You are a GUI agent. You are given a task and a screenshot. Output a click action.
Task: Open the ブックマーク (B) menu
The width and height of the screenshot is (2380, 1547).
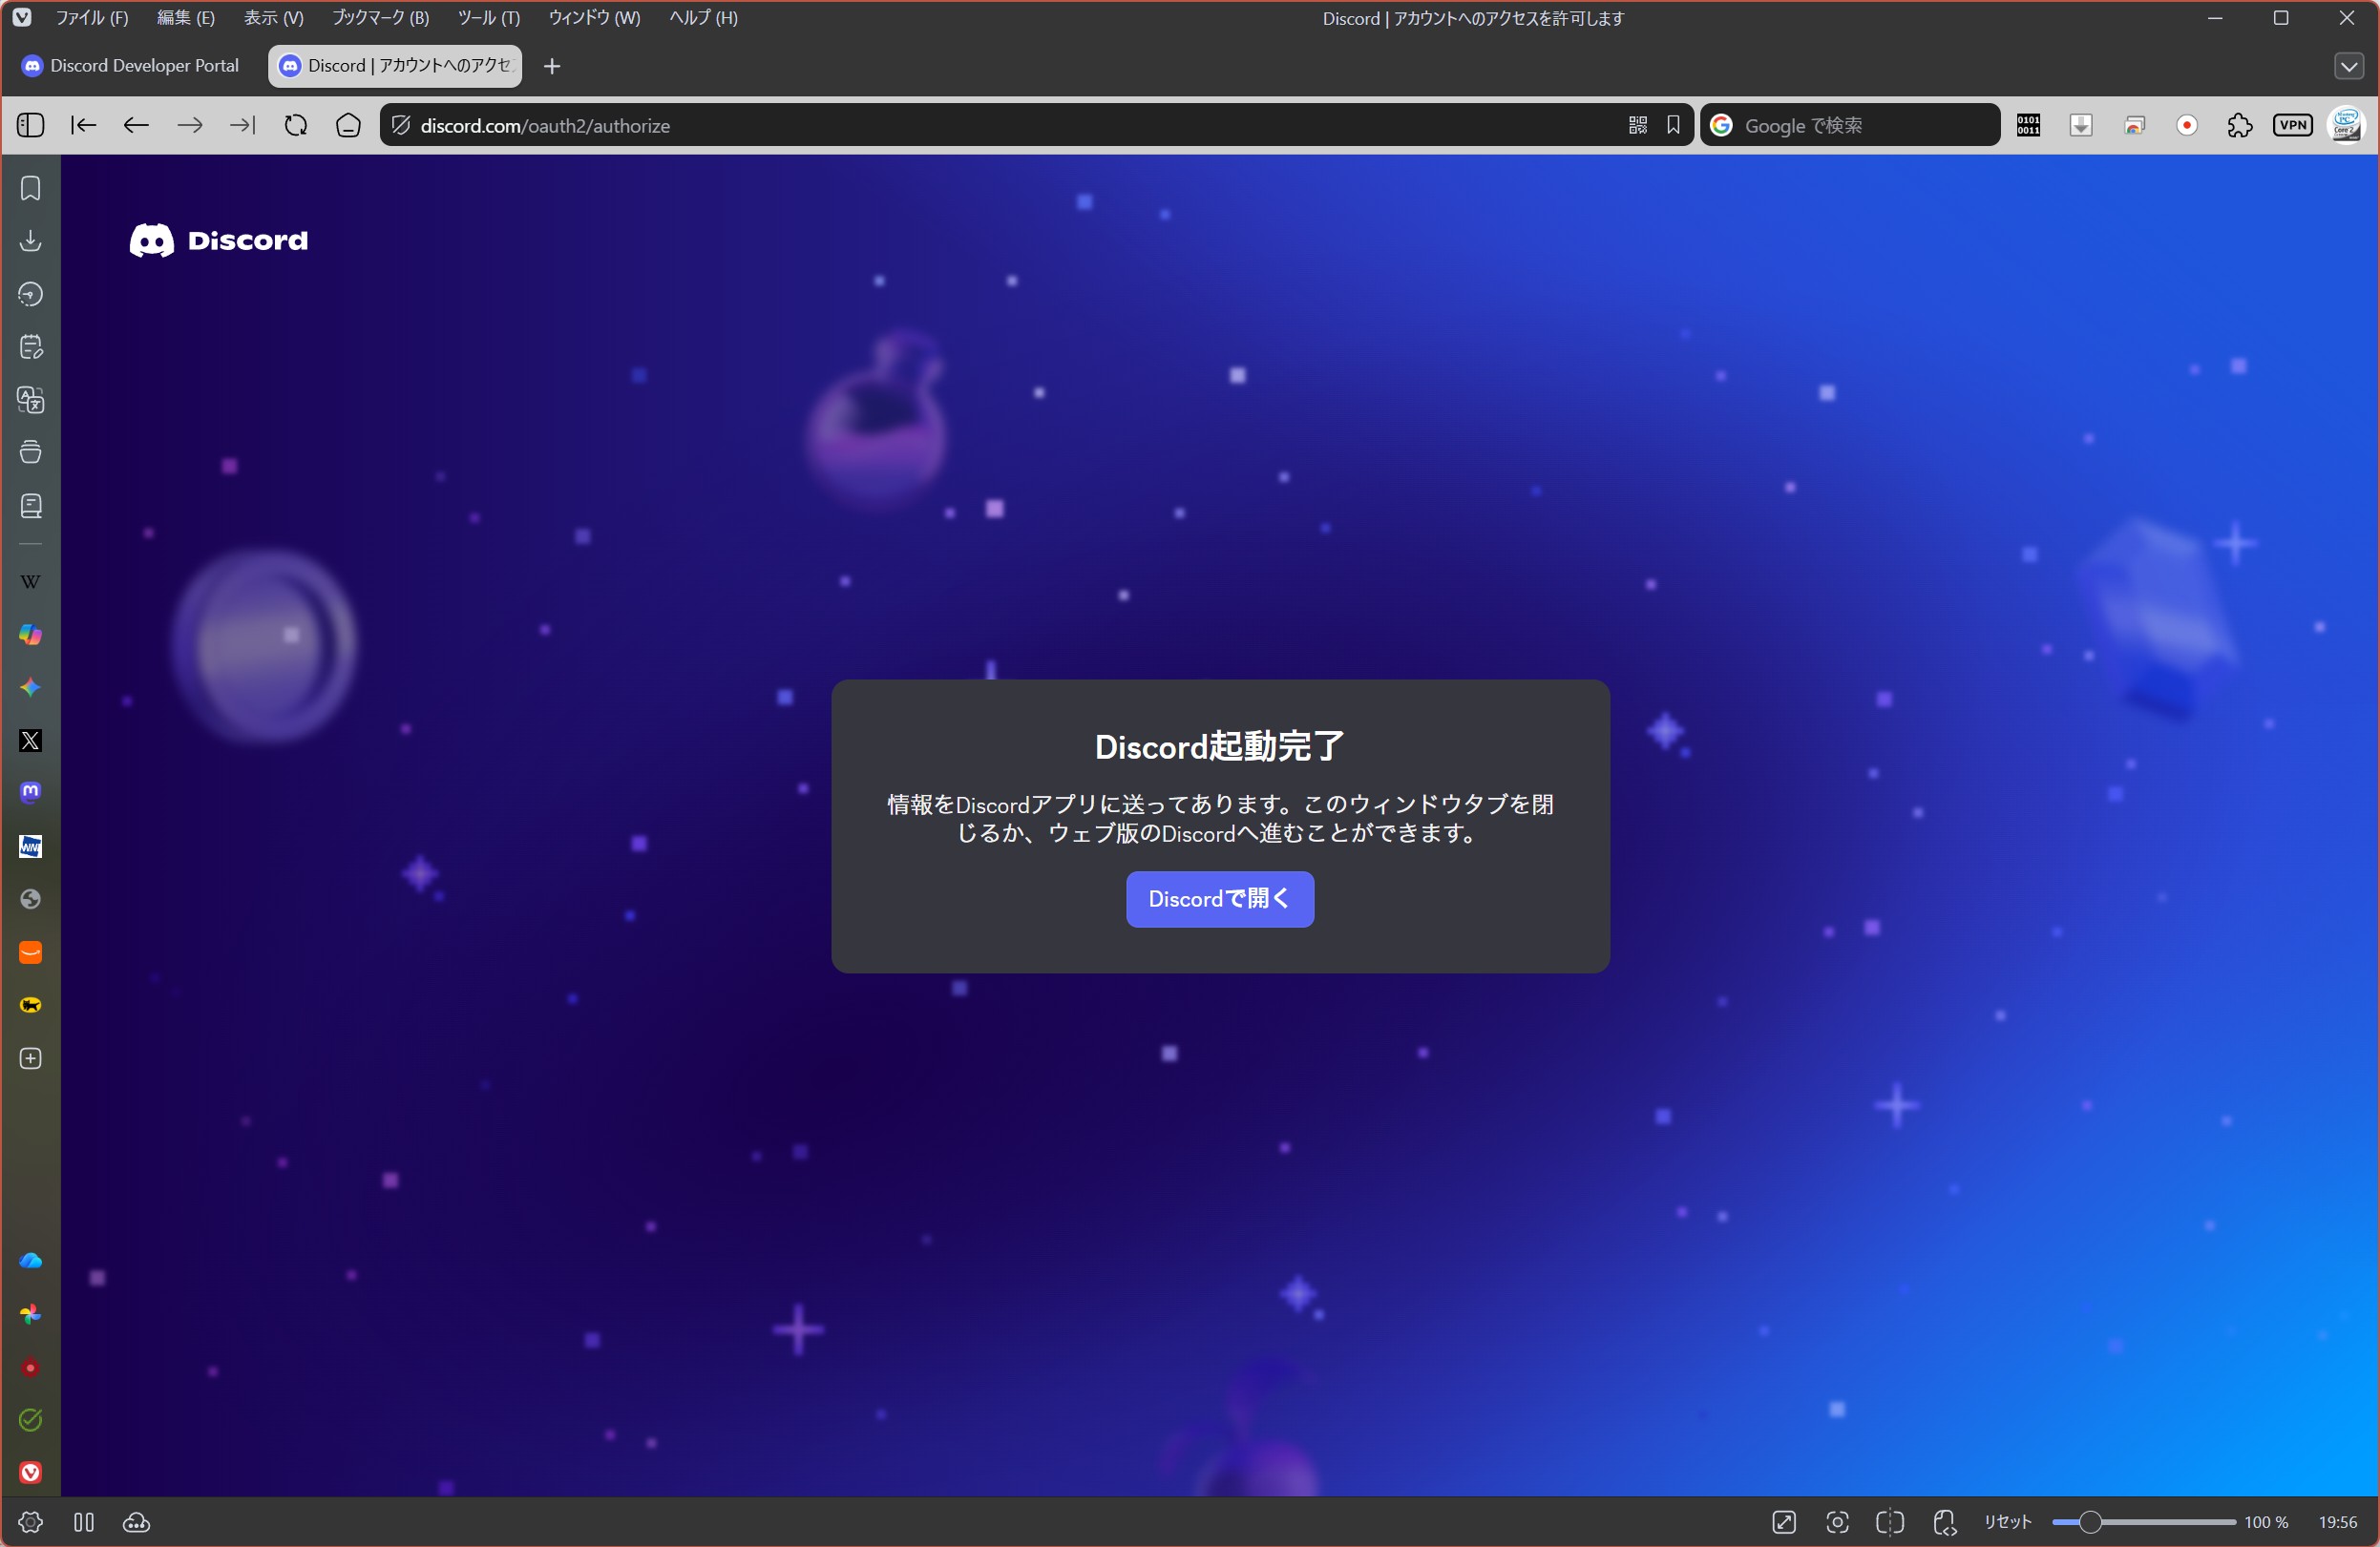(x=380, y=18)
